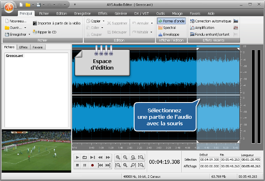
Task: Expand the Enregistrer dropdown arrow
Action: pyautogui.click(x=29, y=35)
